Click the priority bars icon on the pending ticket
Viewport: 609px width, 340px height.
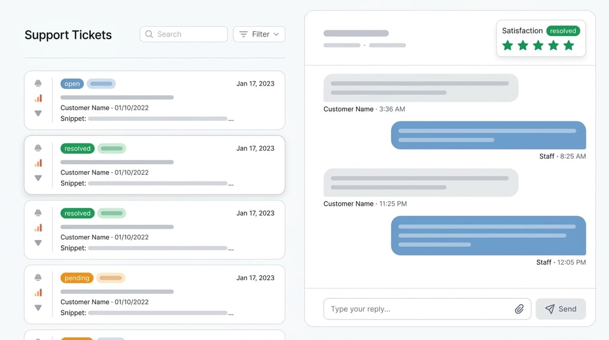tap(38, 292)
